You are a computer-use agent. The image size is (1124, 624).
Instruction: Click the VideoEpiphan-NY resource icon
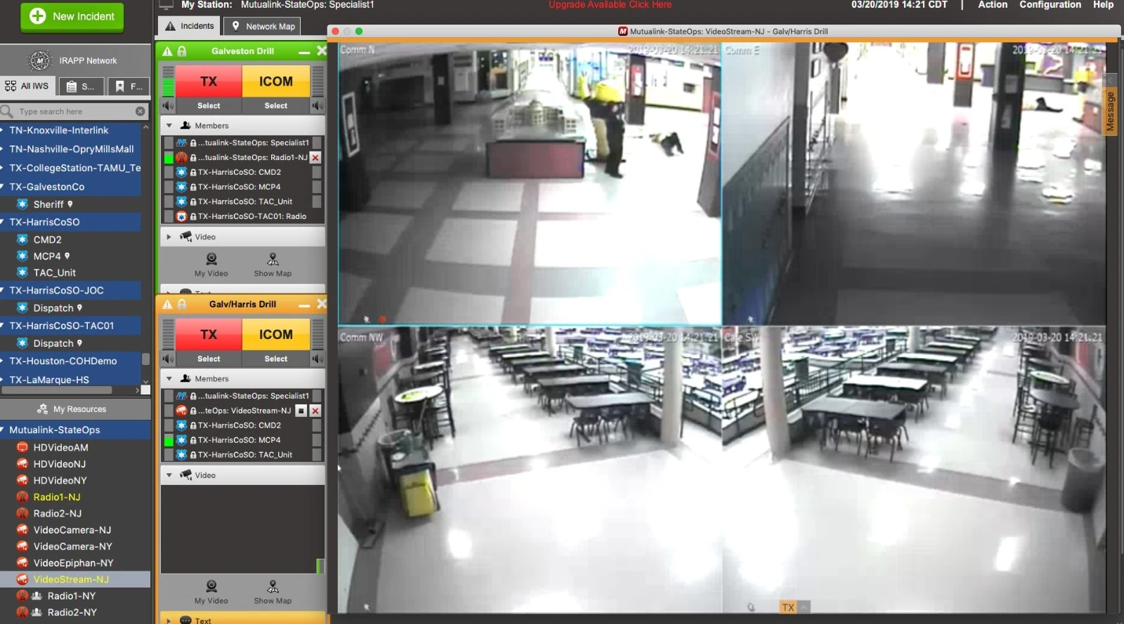(22, 563)
